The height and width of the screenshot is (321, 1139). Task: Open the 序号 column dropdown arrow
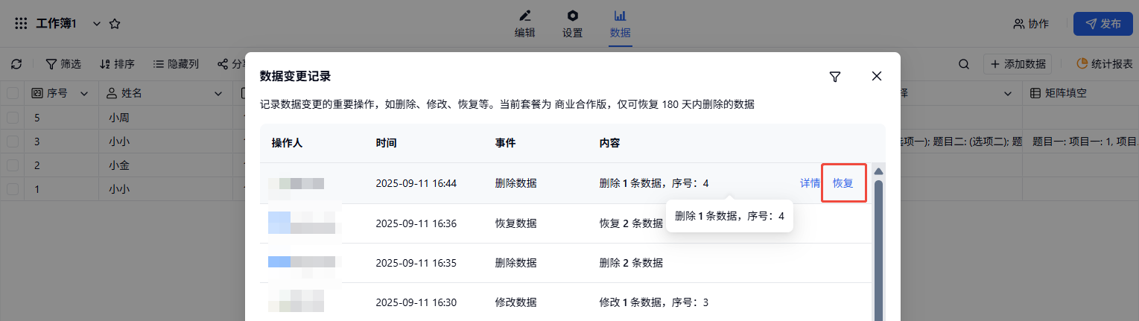tap(84, 93)
